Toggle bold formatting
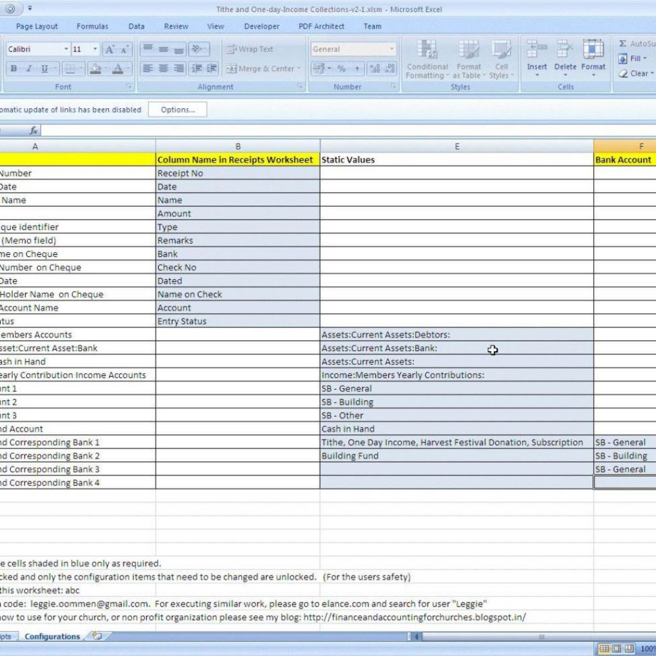The height and width of the screenshot is (656, 656). tap(12, 68)
